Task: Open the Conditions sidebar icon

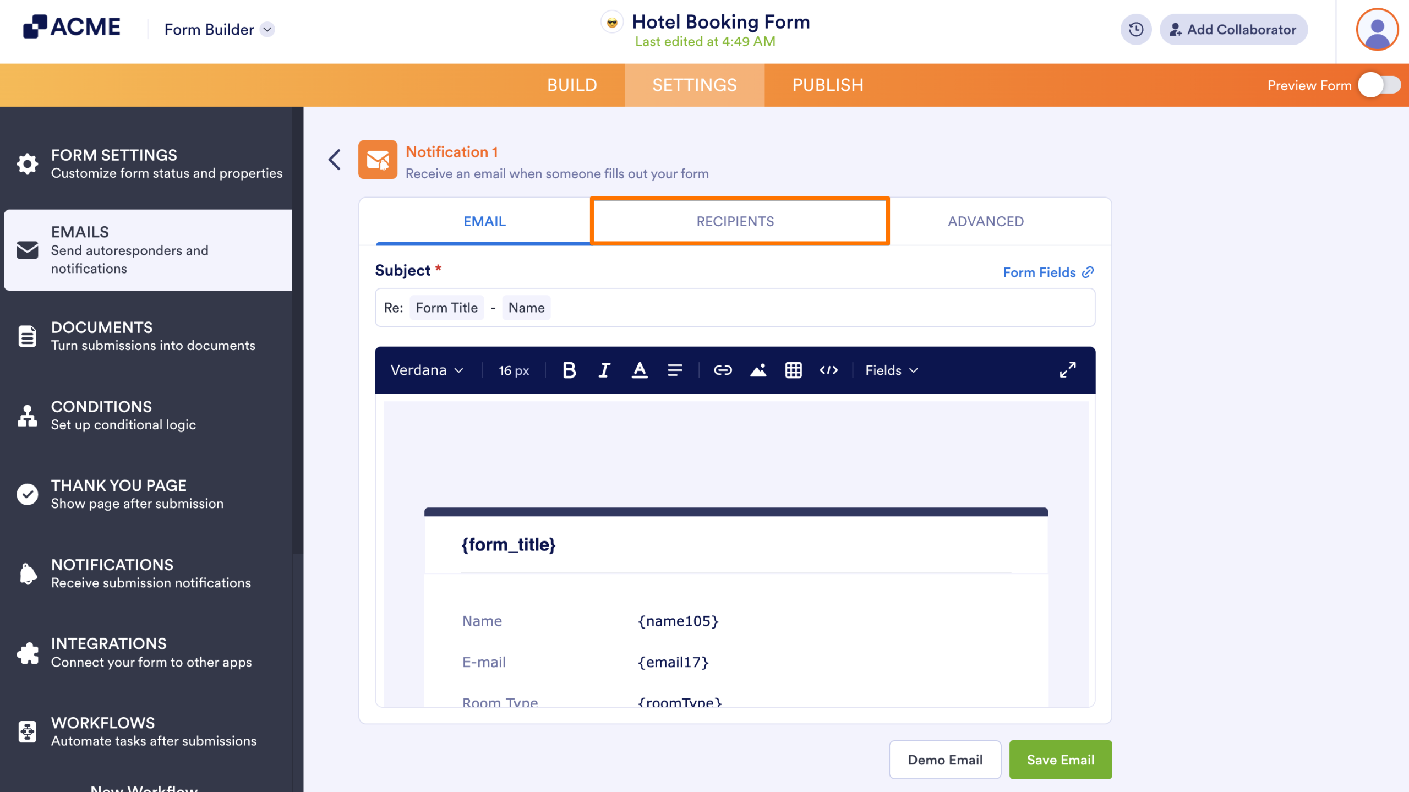Action: click(x=27, y=416)
